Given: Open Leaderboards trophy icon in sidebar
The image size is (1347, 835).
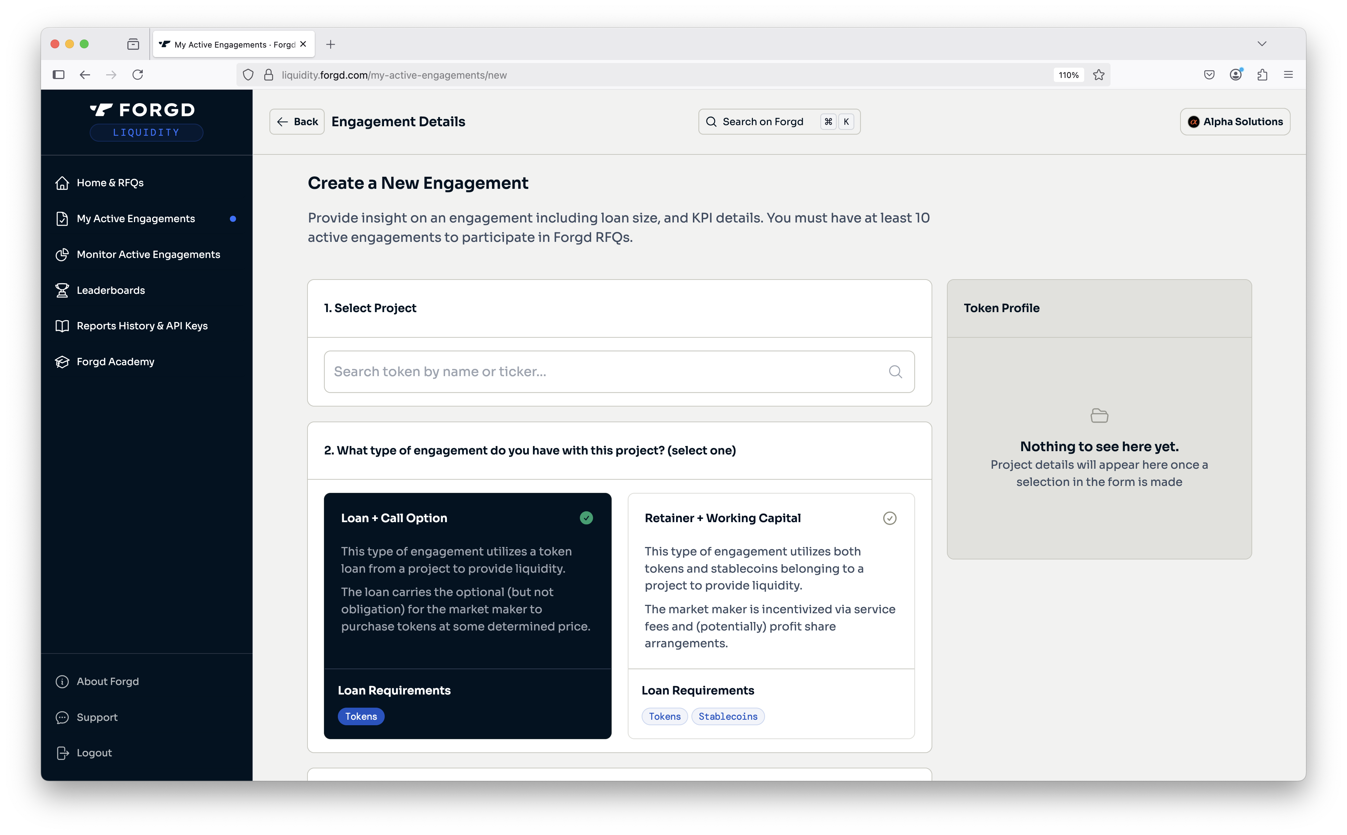Looking at the screenshot, I should coord(62,291).
